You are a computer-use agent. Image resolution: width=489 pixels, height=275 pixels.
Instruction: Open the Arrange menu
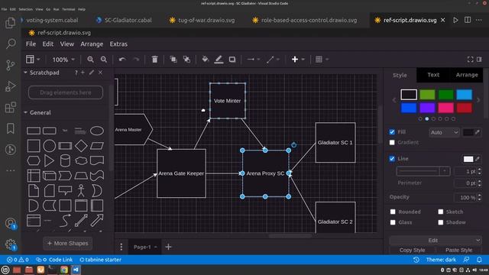(x=92, y=44)
